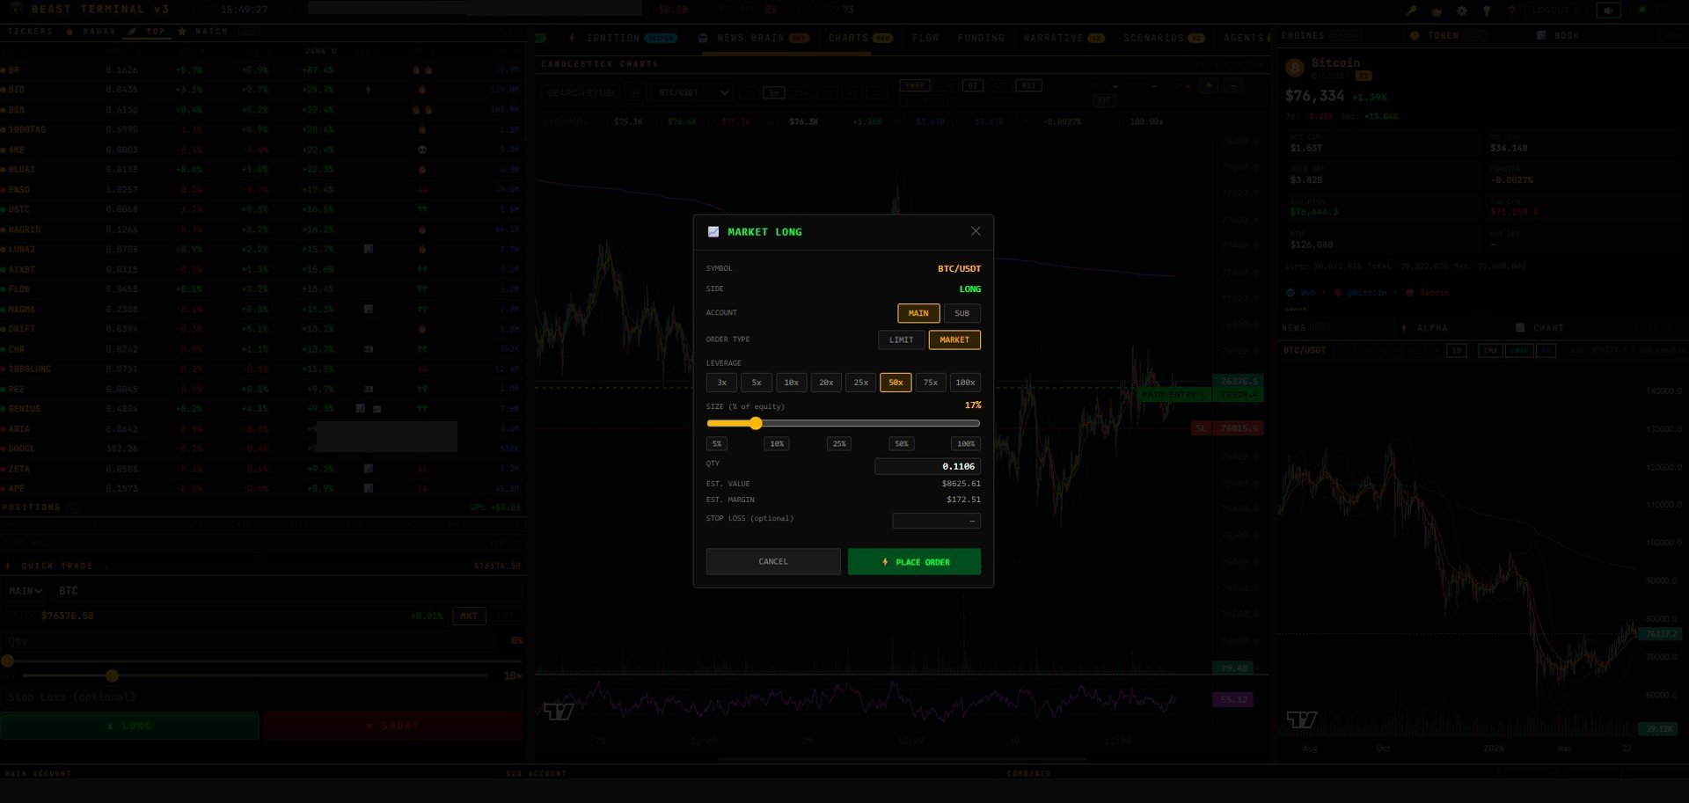Click the favorite star next to symbol search
This screenshot has height=803, width=1689.
(x=635, y=92)
